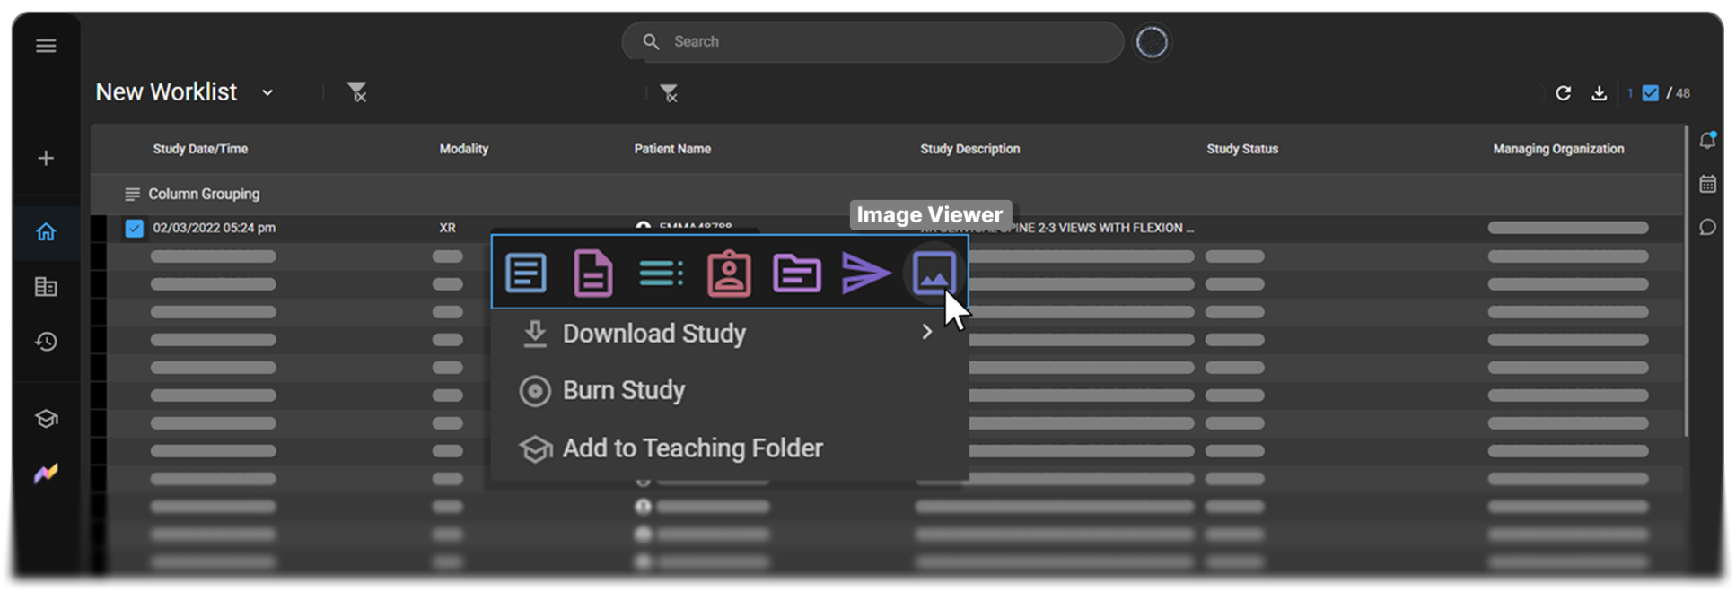Open the organization building icon in sidebar
The width and height of the screenshot is (1736, 591).
pos(46,287)
